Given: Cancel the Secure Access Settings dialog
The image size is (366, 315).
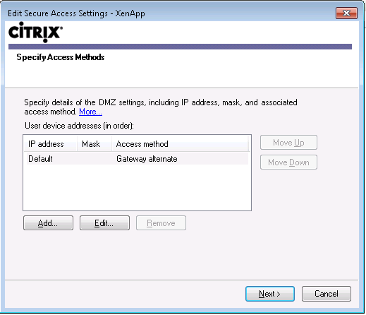Looking at the screenshot, I should pos(327,294).
